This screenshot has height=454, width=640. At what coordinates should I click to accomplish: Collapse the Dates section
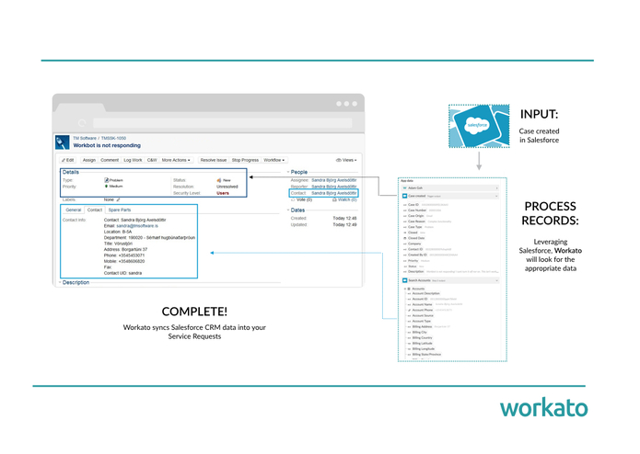click(x=288, y=210)
